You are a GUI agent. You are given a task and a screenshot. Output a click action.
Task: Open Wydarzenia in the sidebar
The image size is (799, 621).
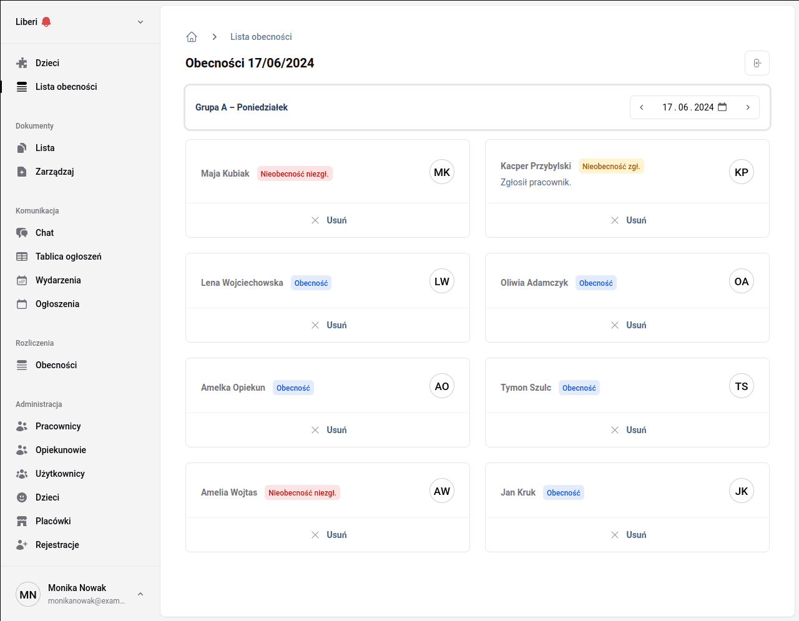point(58,280)
